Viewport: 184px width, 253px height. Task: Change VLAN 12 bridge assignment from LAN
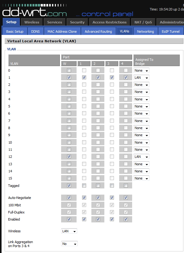[x=141, y=157]
